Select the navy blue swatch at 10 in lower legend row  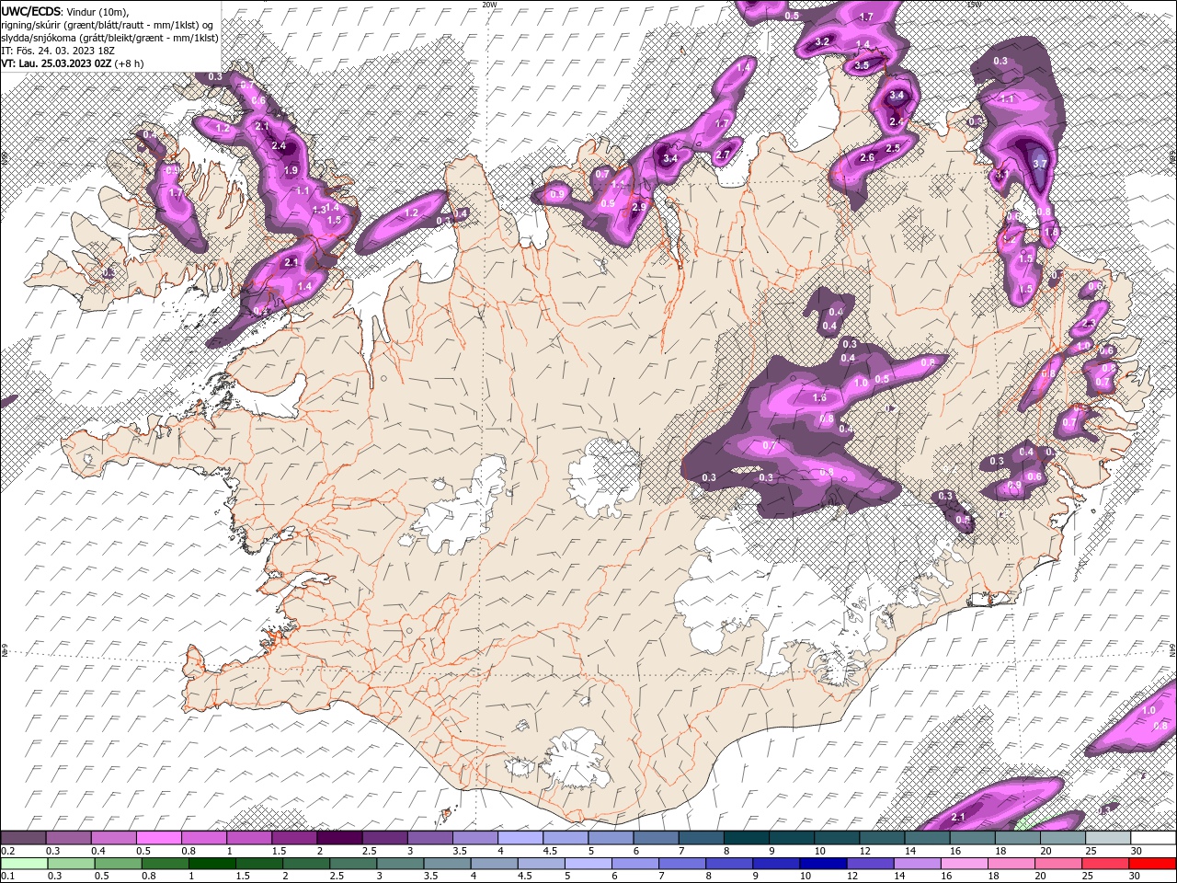click(823, 864)
